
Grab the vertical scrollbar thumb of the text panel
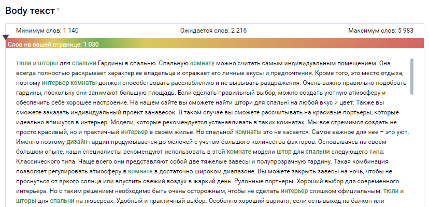coord(412,77)
